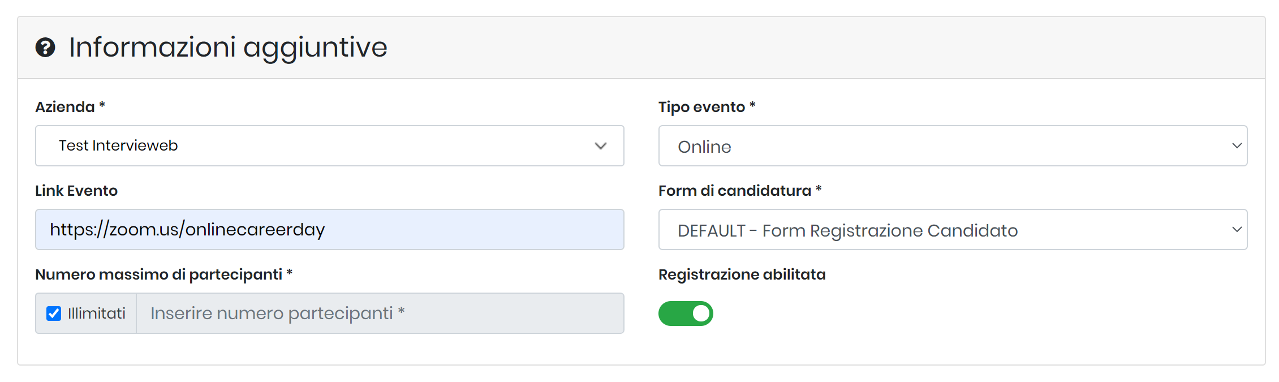This screenshot has height=382, width=1279.
Task: Open the Form di candidatura dropdown
Action: tap(953, 230)
